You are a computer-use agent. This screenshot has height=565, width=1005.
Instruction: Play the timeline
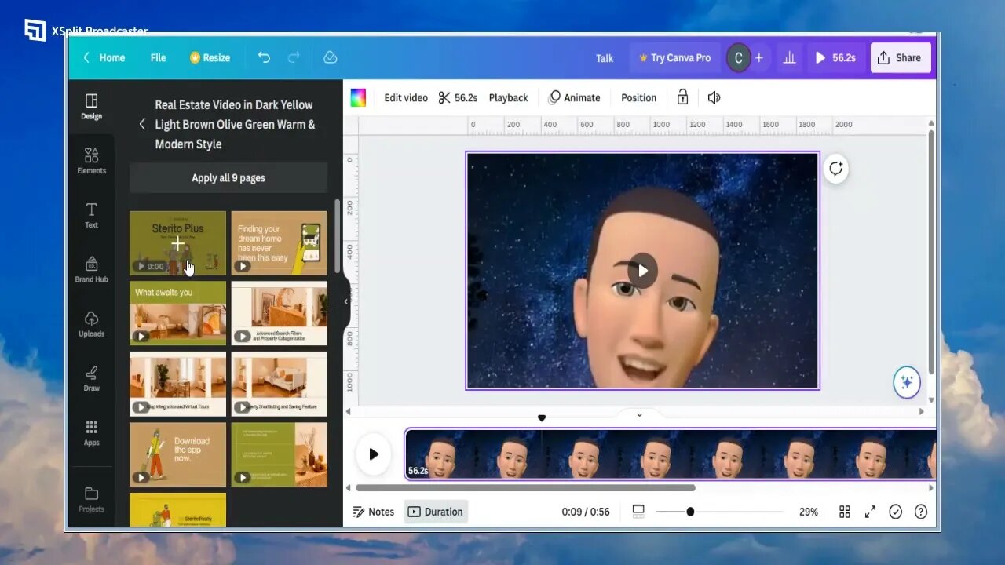(374, 454)
